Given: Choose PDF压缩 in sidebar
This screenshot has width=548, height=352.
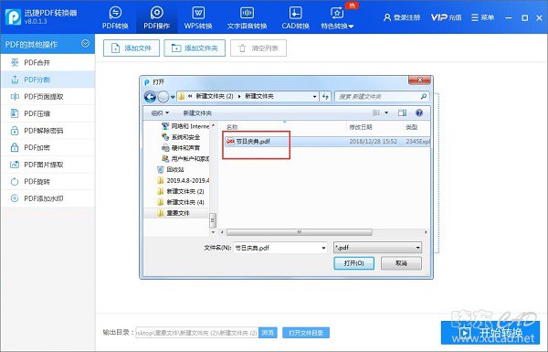Looking at the screenshot, I should 47,113.
